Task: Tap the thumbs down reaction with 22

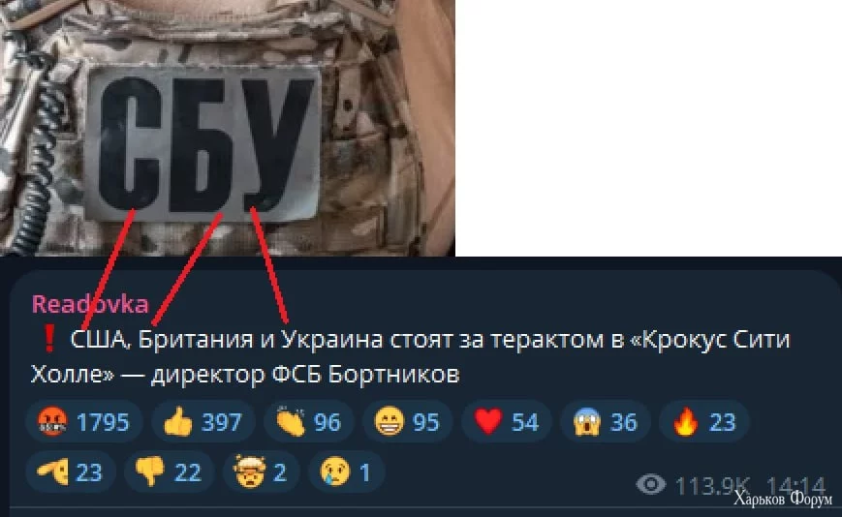Action: click(169, 471)
